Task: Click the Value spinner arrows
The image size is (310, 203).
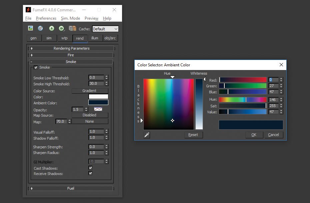Action: click(281, 112)
